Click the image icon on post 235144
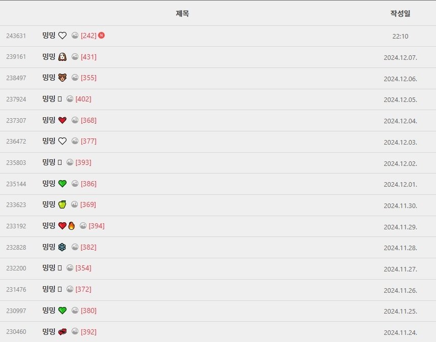 point(75,183)
